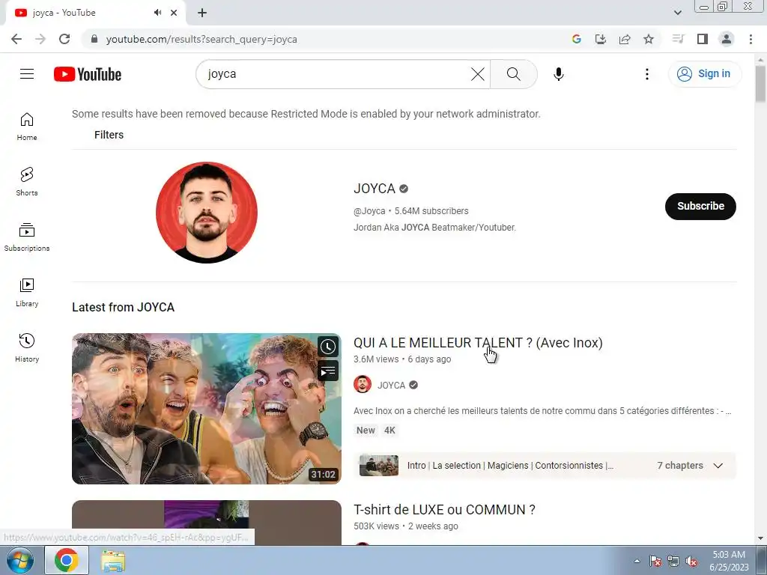This screenshot has width=767, height=575.
Task: Click the Sign in button
Action: pos(704,74)
